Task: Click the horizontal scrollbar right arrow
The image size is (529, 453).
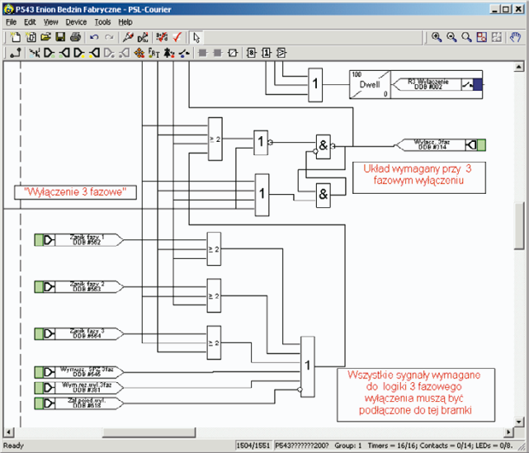Action: point(508,432)
